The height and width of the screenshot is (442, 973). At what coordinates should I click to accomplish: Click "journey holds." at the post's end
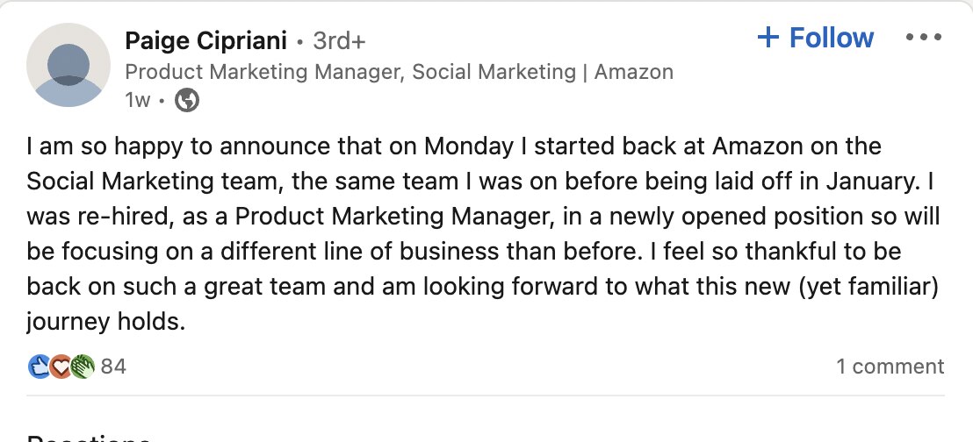click(x=106, y=323)
